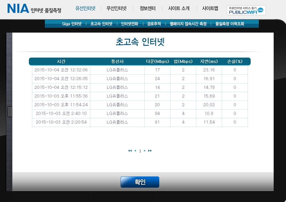The height and width of the screenshot is (202, 286).
Task: Click the side panel grip handle
Action: pyautogui.click(x=10, y=112)
